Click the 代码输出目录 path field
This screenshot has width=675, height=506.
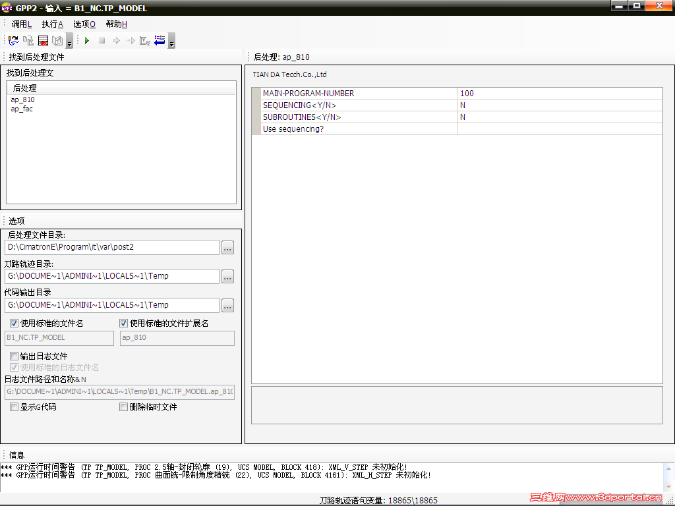(112, 305)
